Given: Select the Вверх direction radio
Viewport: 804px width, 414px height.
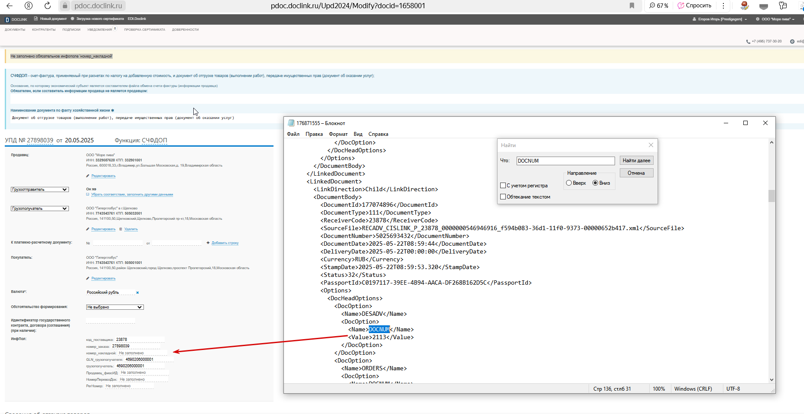Looking at the screenshot, I should tap(569, 183).
